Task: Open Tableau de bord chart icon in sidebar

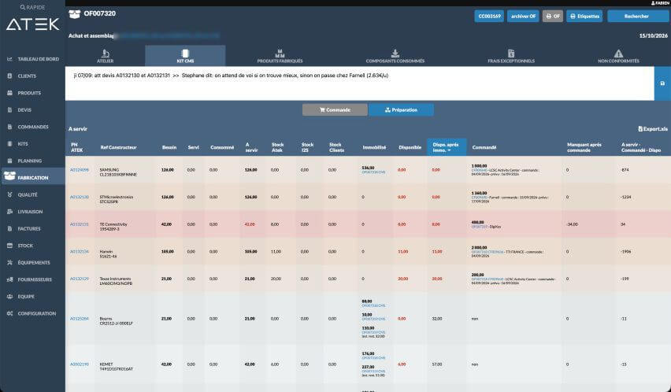Action: pyautogui.click(x=9, y=59)
